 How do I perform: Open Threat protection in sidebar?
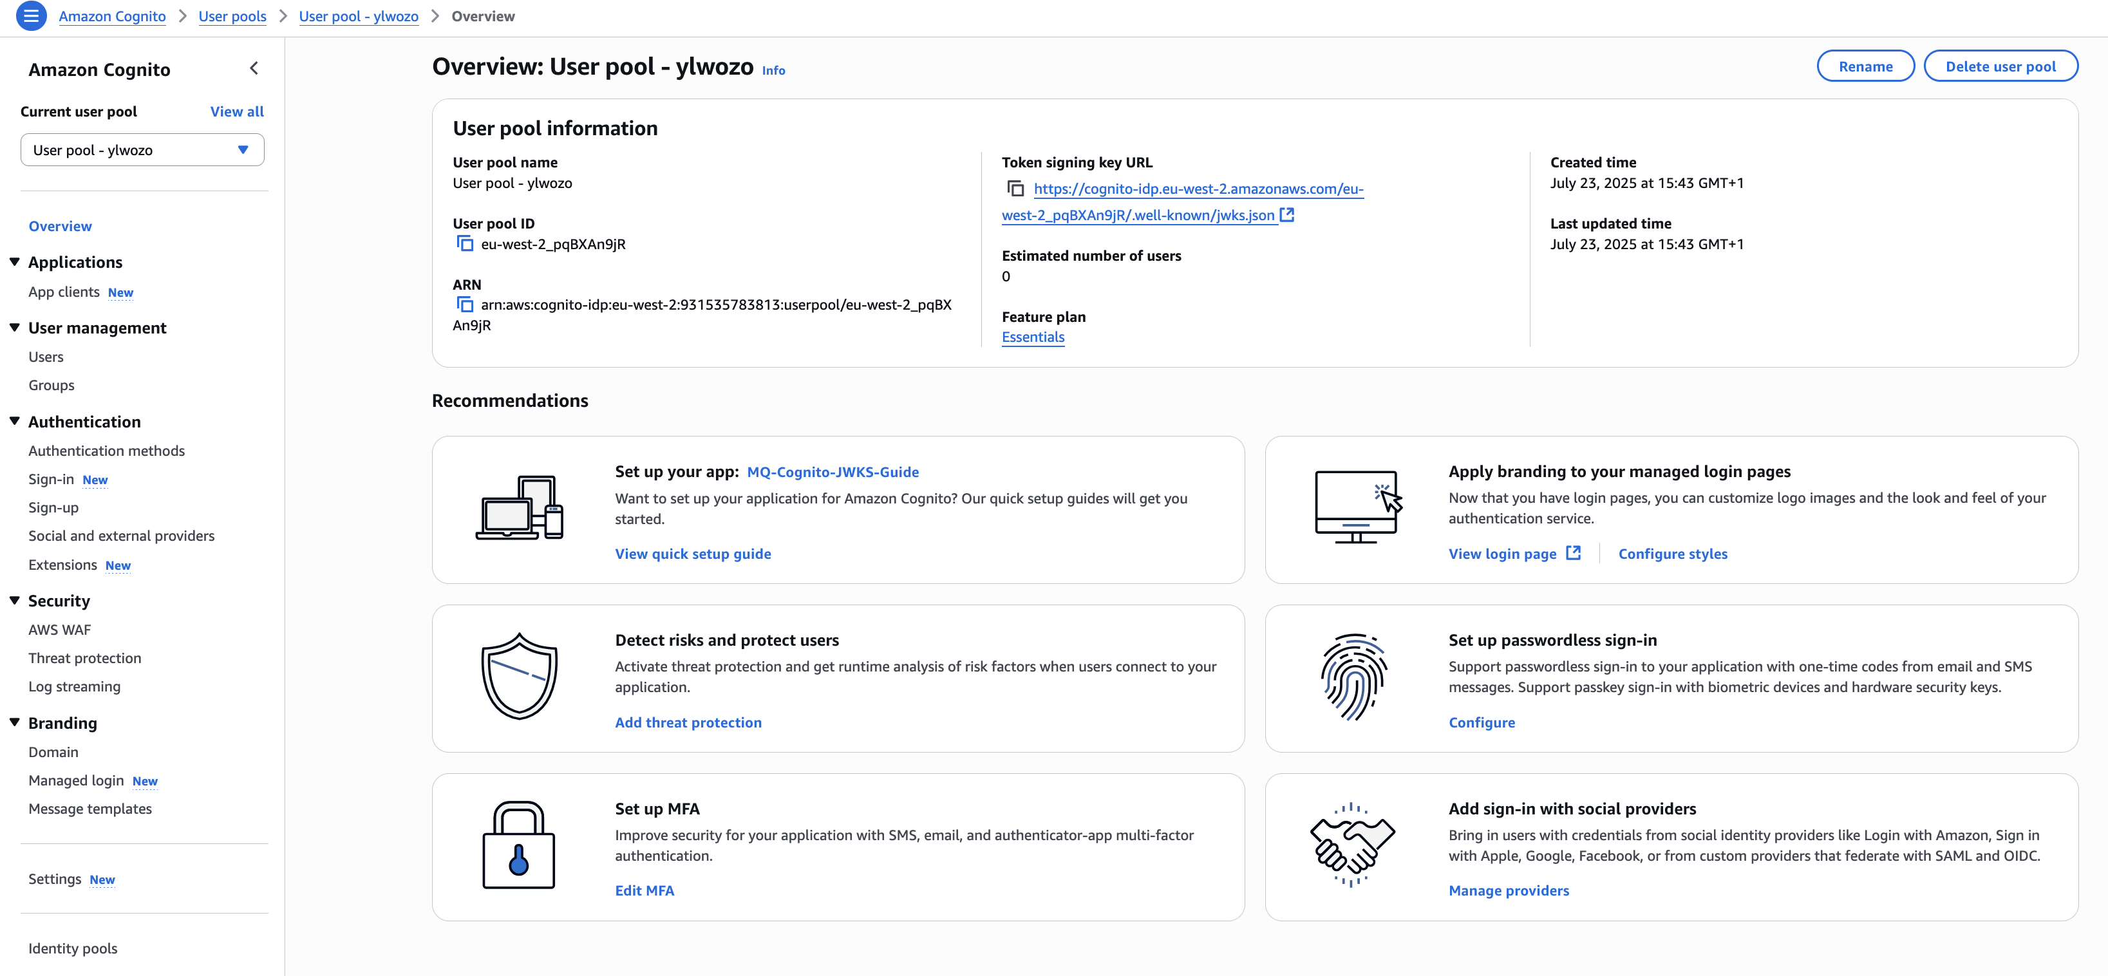(85, 658)
